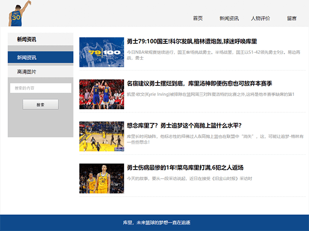Click the summary mentioning Kyrie Irving
This screenshot has width=309, height=231.
(x=210, y=94)
